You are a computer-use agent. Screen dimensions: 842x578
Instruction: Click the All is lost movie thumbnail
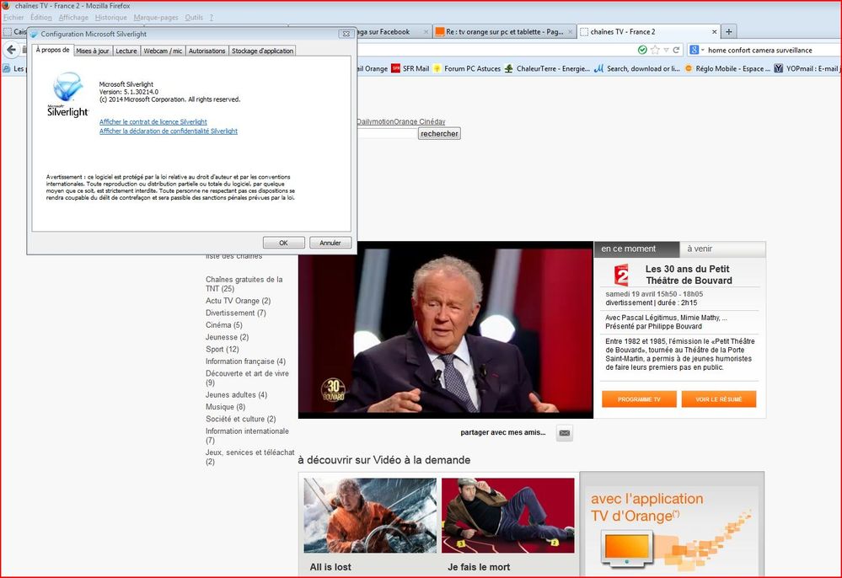(x=370, y=516)
